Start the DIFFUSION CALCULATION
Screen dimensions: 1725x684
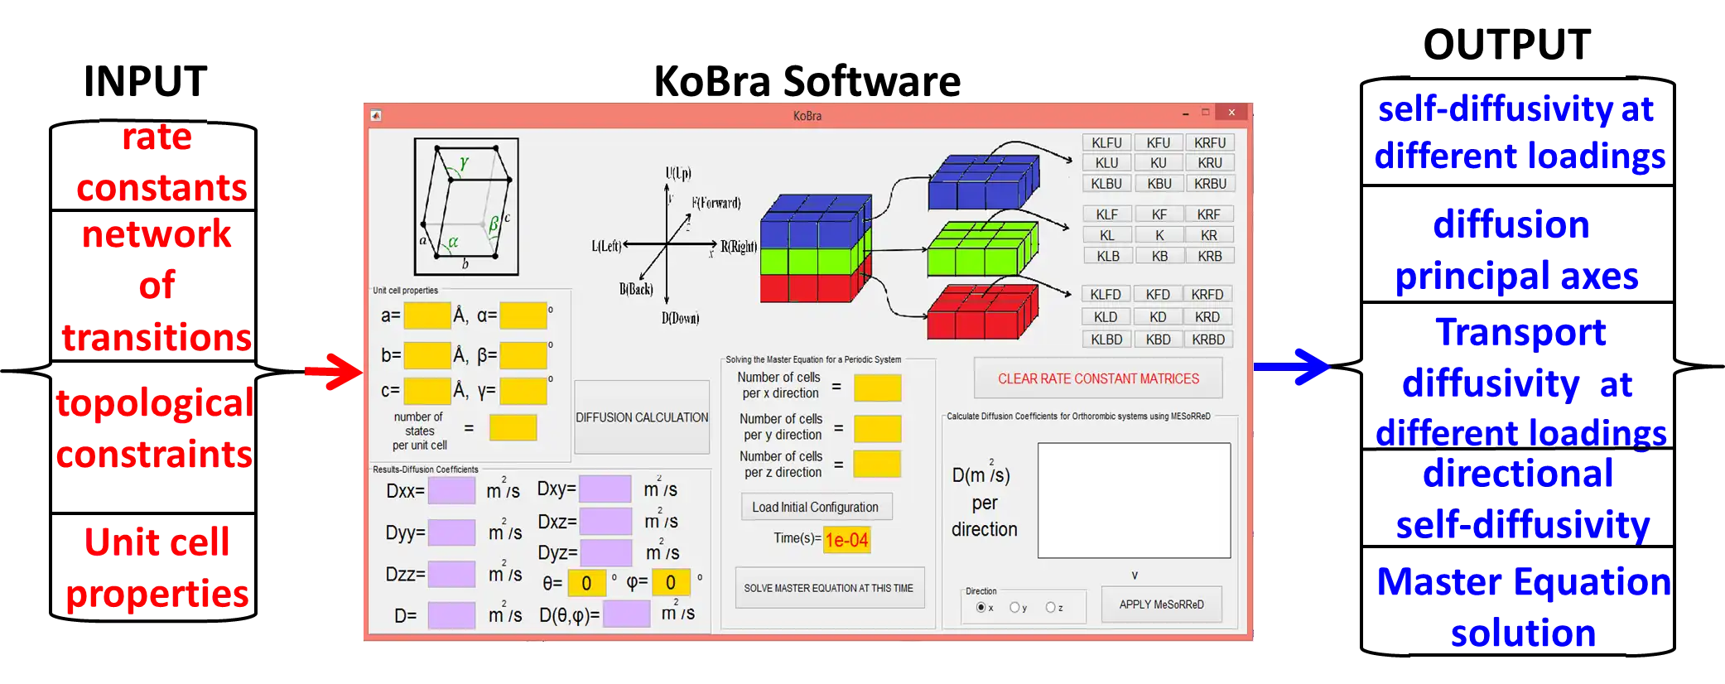pos(642,417)
